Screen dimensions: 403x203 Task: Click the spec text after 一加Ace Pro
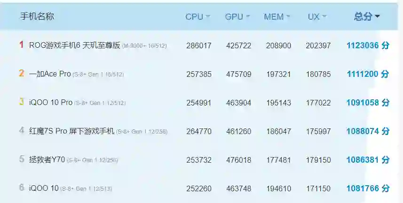tap(98, 75)
